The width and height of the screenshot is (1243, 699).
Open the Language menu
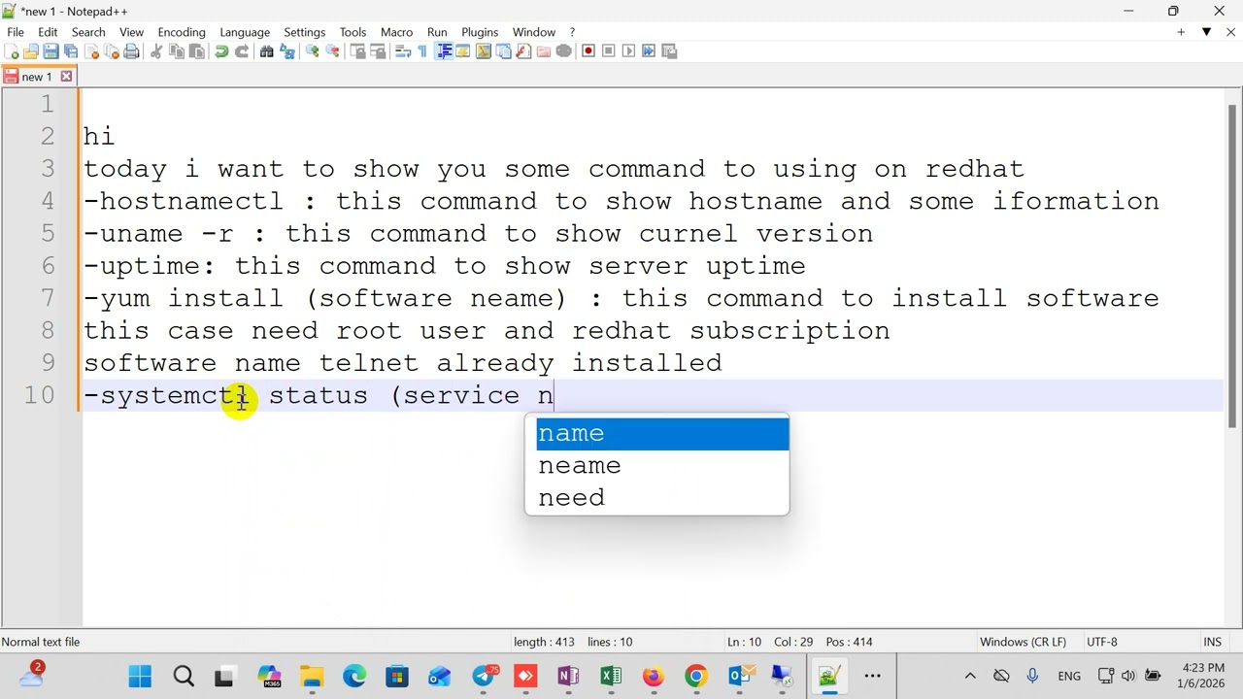point(245,32)
